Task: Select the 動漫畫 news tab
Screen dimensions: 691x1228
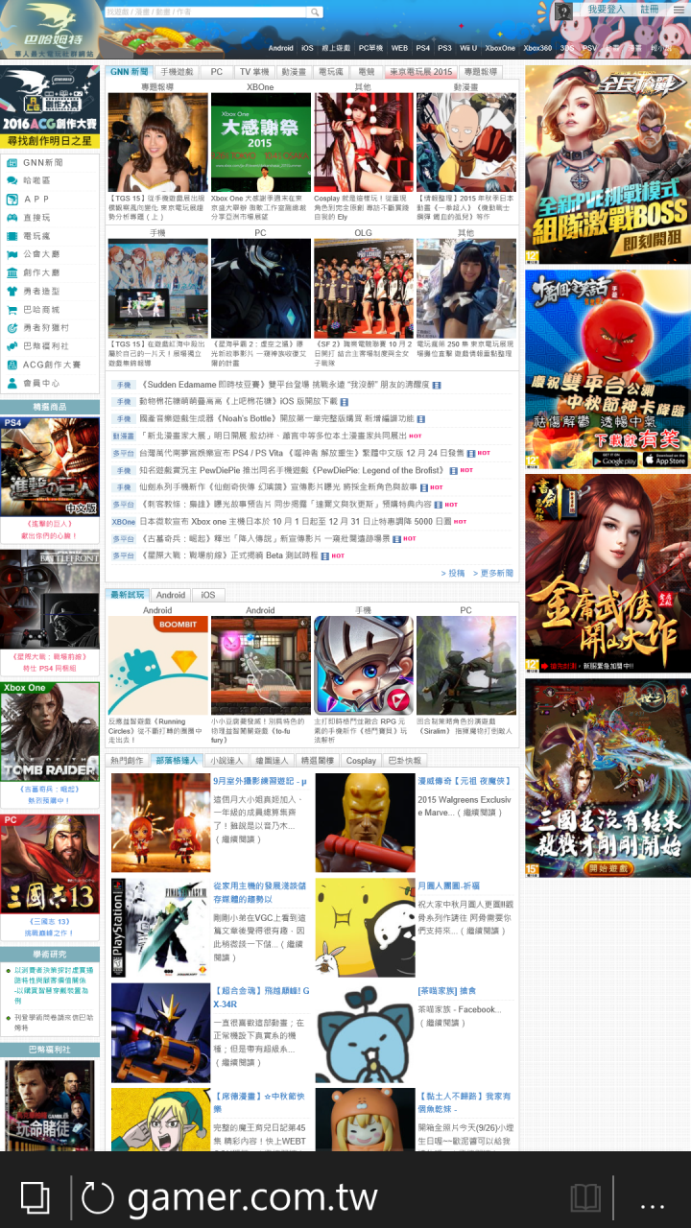Action: click(294, 72)
